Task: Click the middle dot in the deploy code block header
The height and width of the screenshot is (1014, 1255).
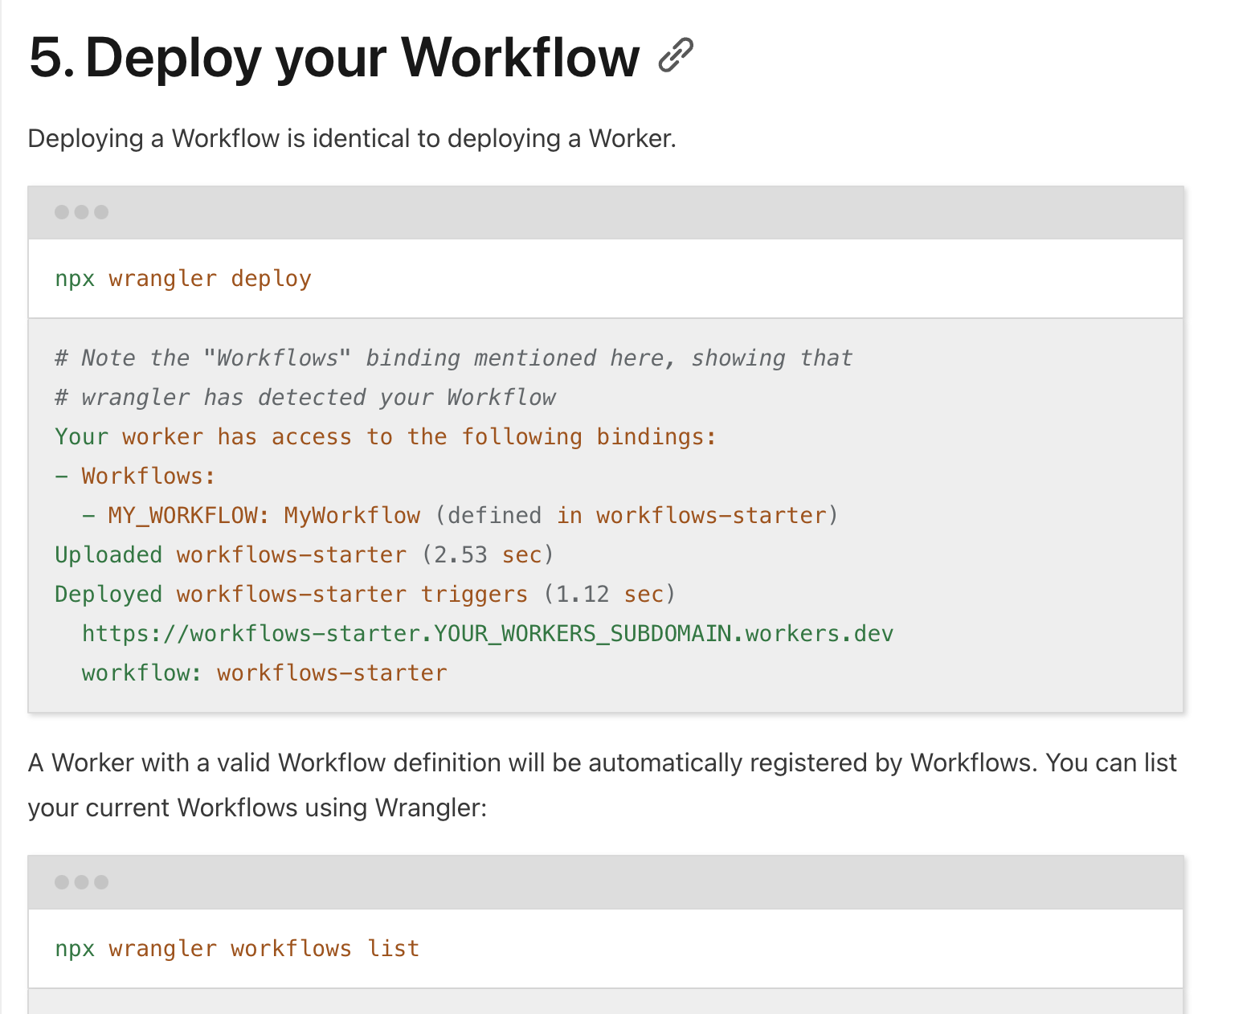Action: [81, 212]
